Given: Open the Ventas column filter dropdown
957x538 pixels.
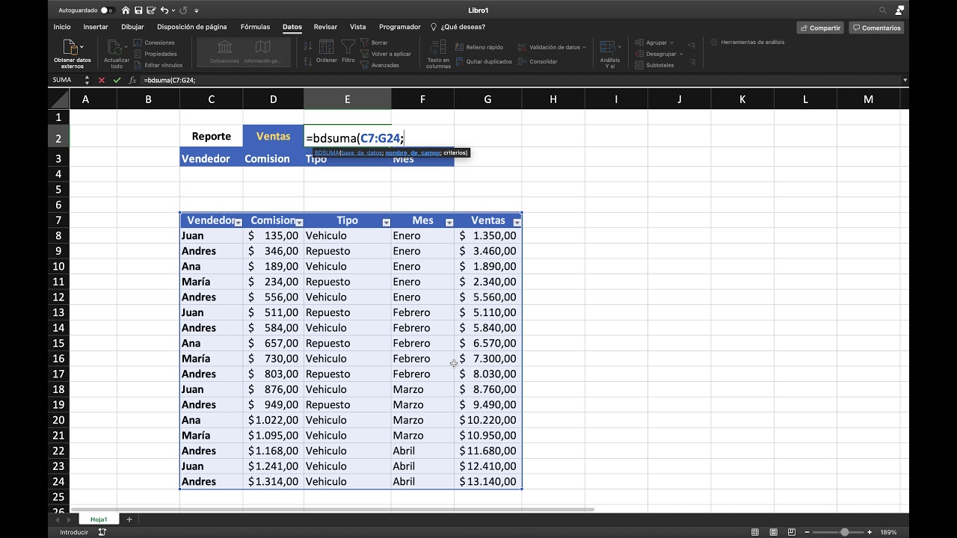Looking at the screenshot, I should [517, 222].
